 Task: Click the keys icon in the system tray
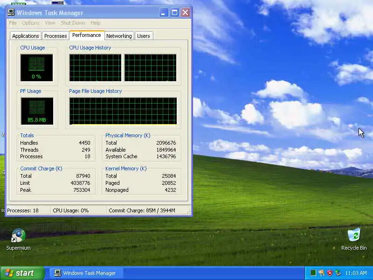[x=322, y=273]
